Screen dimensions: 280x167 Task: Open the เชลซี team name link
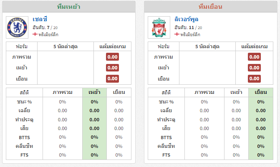40,19
